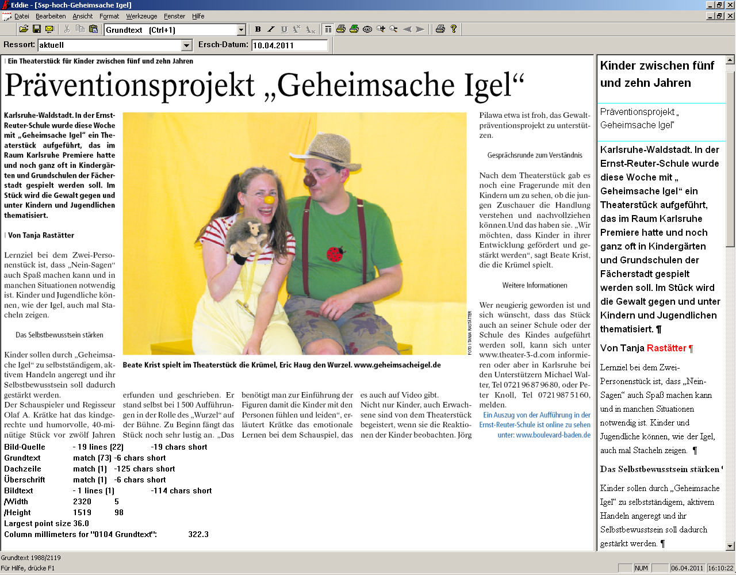Click the Largest point size 36.0 line

[x=47, y=523]
